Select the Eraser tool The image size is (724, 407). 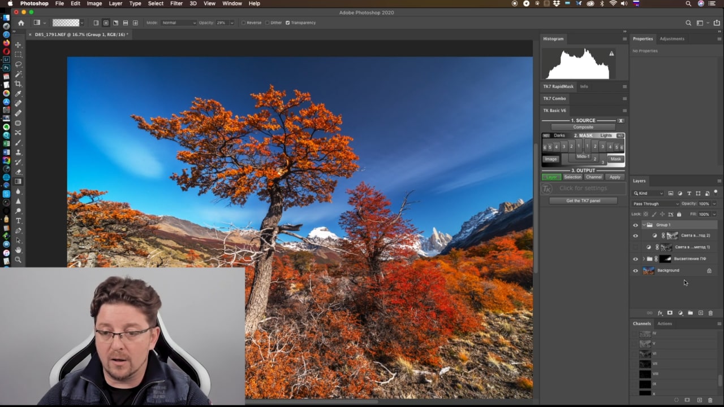(18, 172)
